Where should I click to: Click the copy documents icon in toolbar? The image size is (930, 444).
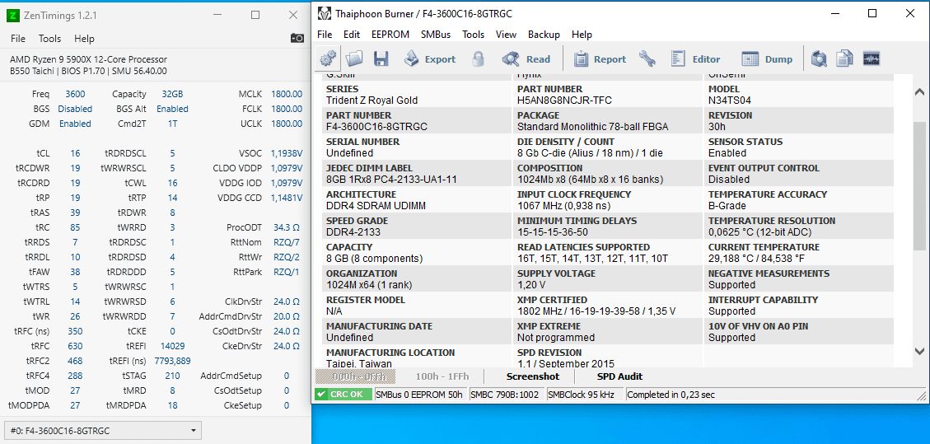[x=844, y=58]
